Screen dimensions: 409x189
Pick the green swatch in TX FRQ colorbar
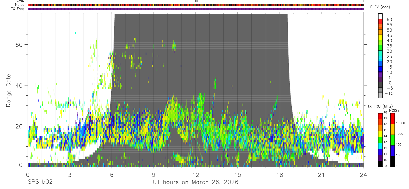(x=380, y=140)
